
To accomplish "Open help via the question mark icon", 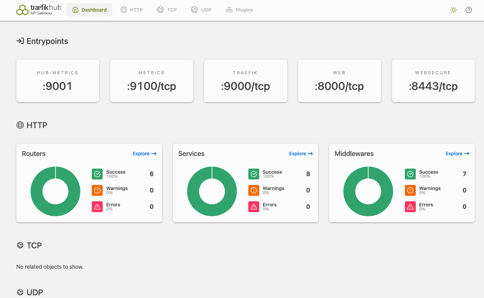I will (469, 10).
